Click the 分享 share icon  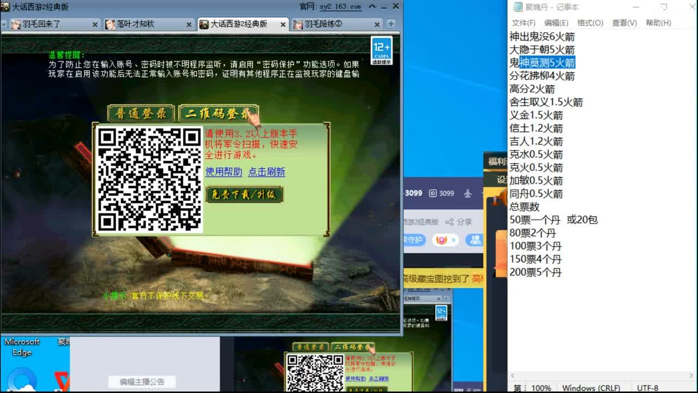click(x=459, y=222)
